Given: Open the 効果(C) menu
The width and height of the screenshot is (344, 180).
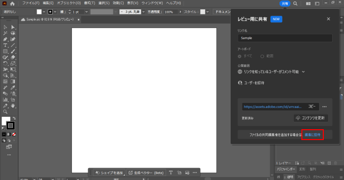Looking at the screenshot, I should [x=118, y=3].
